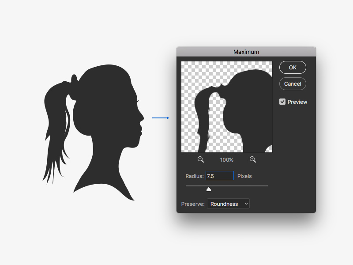Click the 100% zoom level readout
This screenshot has height=265, width=353.
click(x=227, y=160)
